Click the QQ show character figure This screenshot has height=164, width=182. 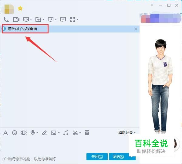tap(160, 87)
